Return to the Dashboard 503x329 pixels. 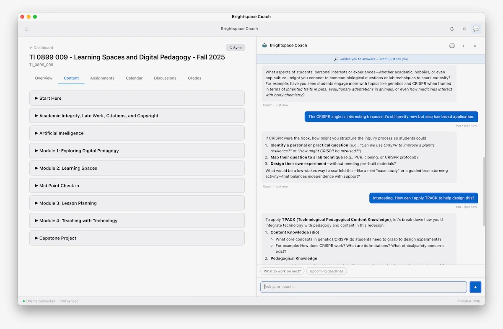click(x=41, y=47)
